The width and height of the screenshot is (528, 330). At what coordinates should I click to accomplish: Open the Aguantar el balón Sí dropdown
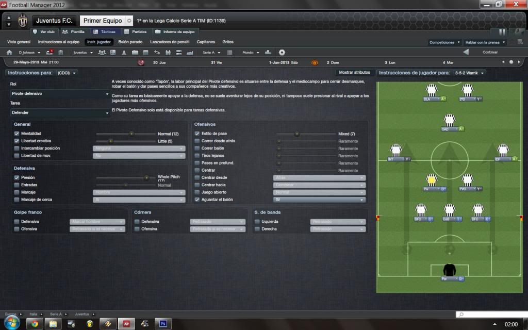[319, 200]
